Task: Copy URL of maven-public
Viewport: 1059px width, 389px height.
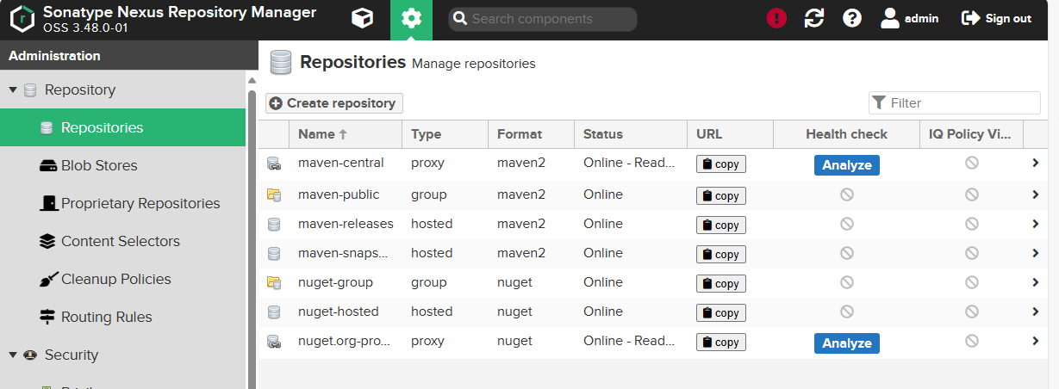Action: [721, 196]
